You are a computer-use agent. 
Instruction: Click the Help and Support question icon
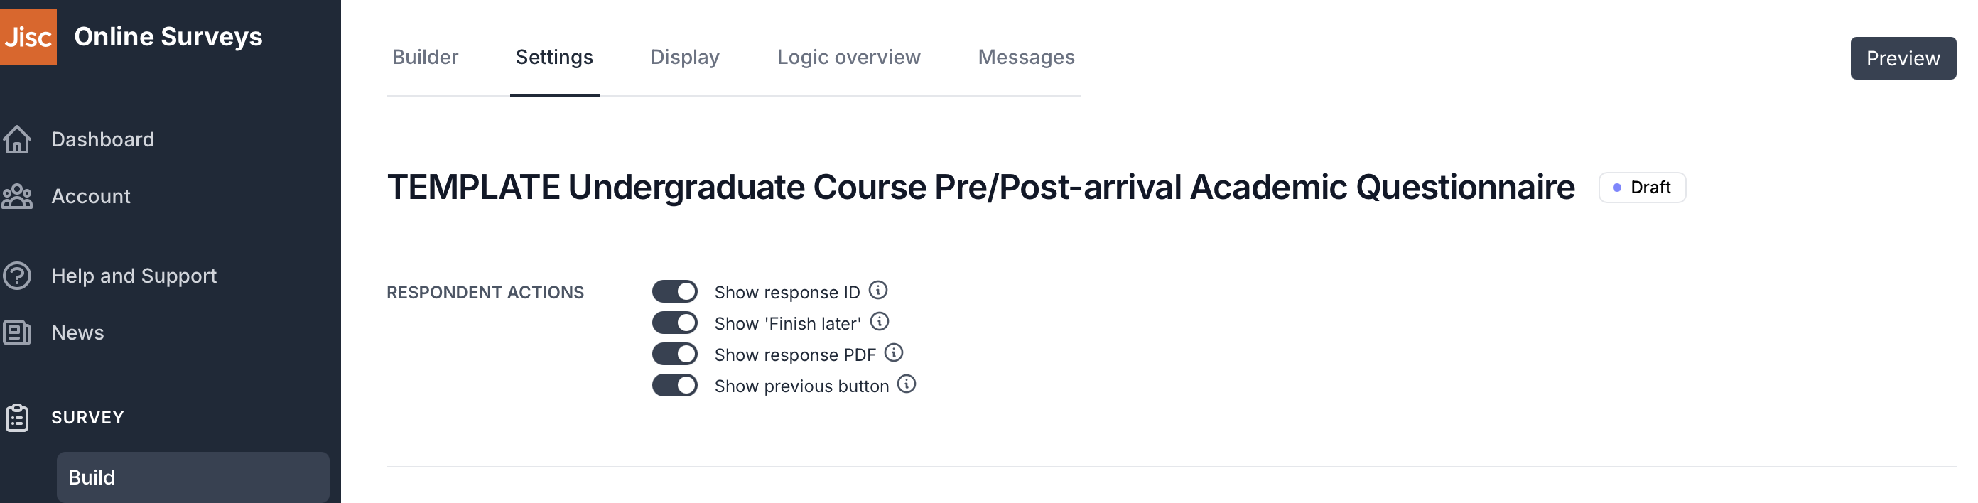click(x=17, y=276)
